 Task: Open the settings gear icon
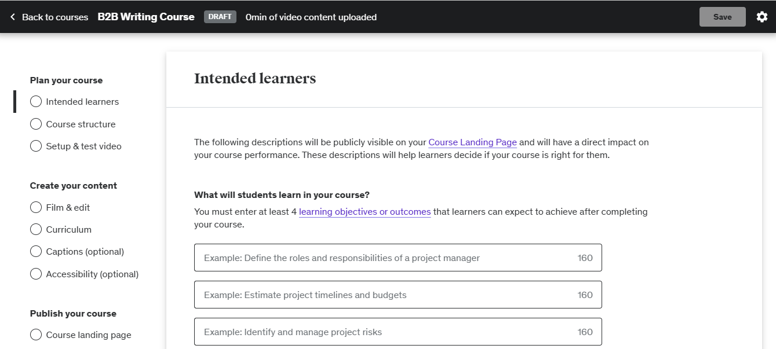click(762, 17)
